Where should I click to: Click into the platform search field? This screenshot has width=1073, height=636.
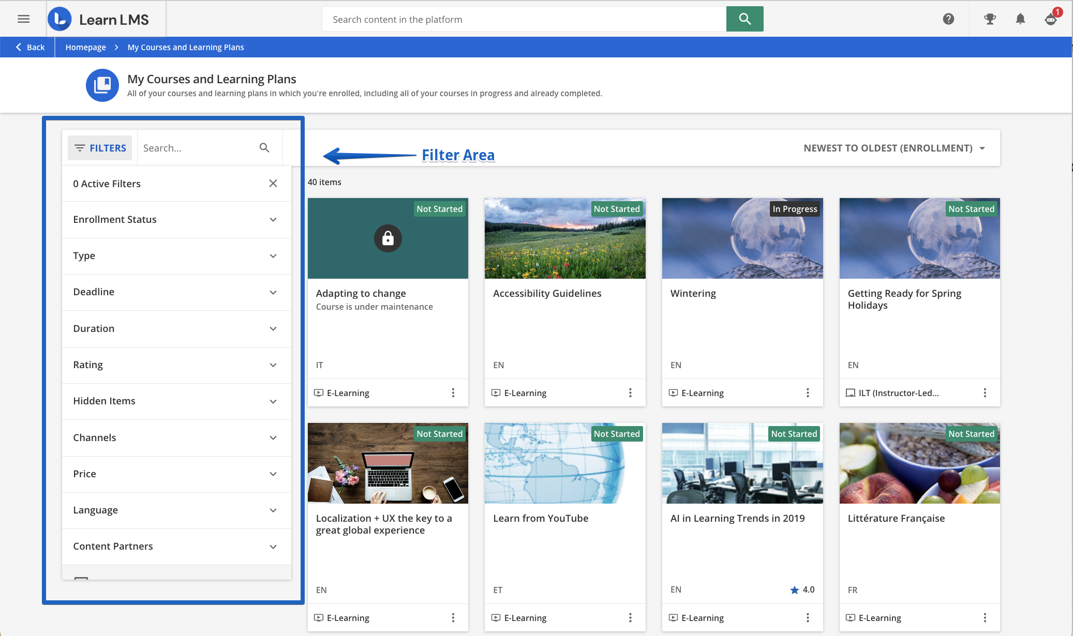pyautogui.click(x=523, y=19)
